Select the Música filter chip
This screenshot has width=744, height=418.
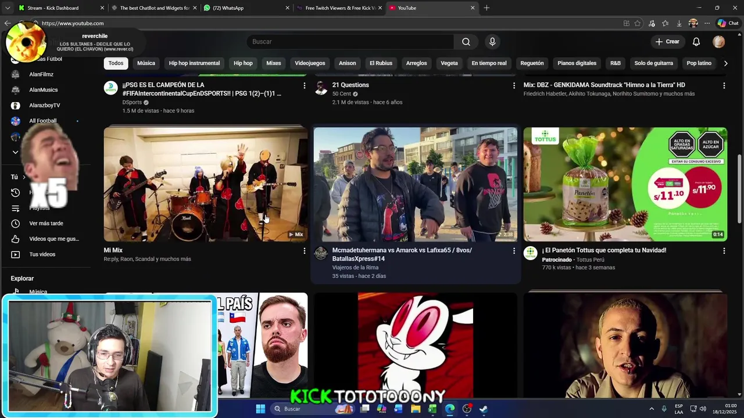(146, 63)
